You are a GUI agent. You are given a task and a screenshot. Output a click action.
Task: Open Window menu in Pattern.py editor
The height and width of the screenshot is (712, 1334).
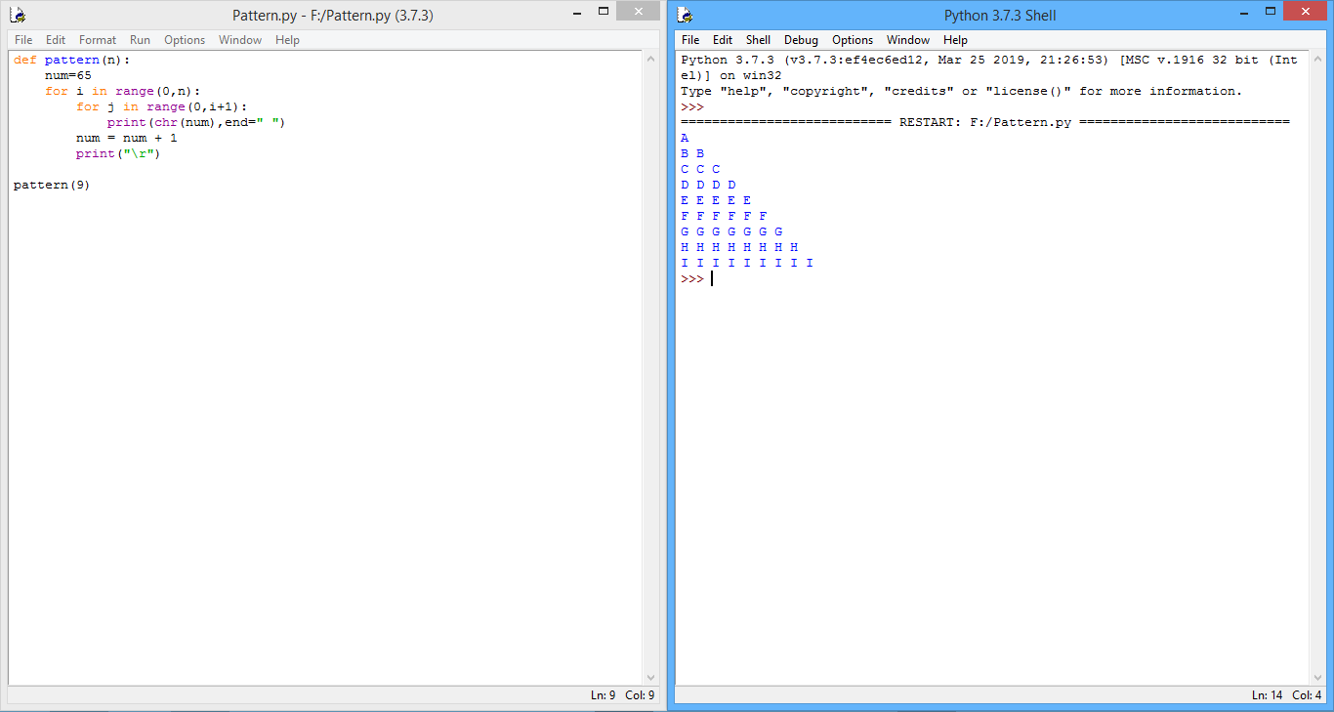[x=240, y=40]
